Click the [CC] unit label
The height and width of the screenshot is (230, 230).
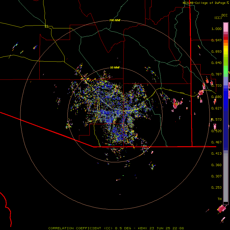tap(218, 18)
